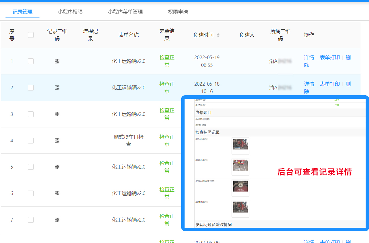View the QR code icon in row 5
This screenshot has height=243, width=369.
point(57,167)
